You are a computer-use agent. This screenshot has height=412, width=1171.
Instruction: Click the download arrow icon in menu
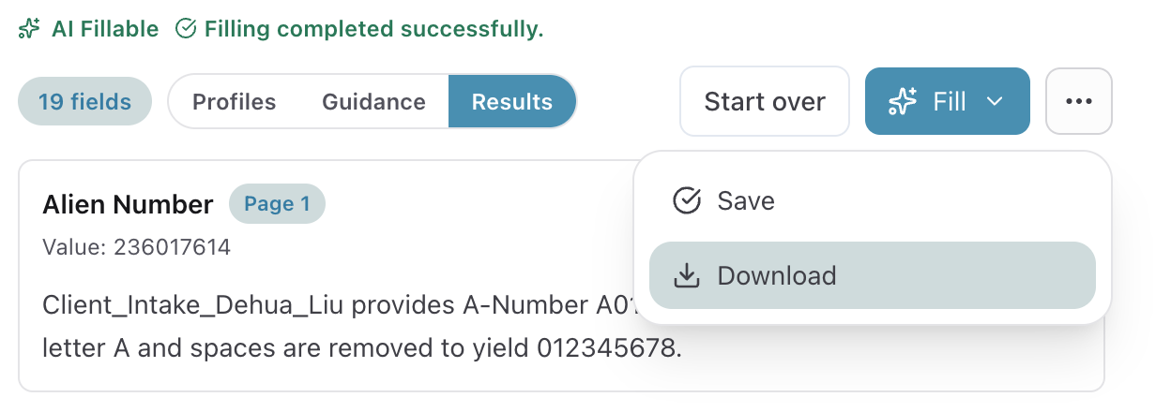[688, 275]
